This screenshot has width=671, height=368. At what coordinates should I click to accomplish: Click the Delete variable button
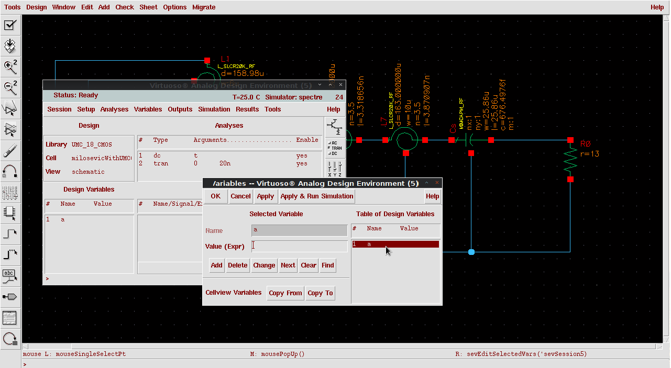coord(238,265)
